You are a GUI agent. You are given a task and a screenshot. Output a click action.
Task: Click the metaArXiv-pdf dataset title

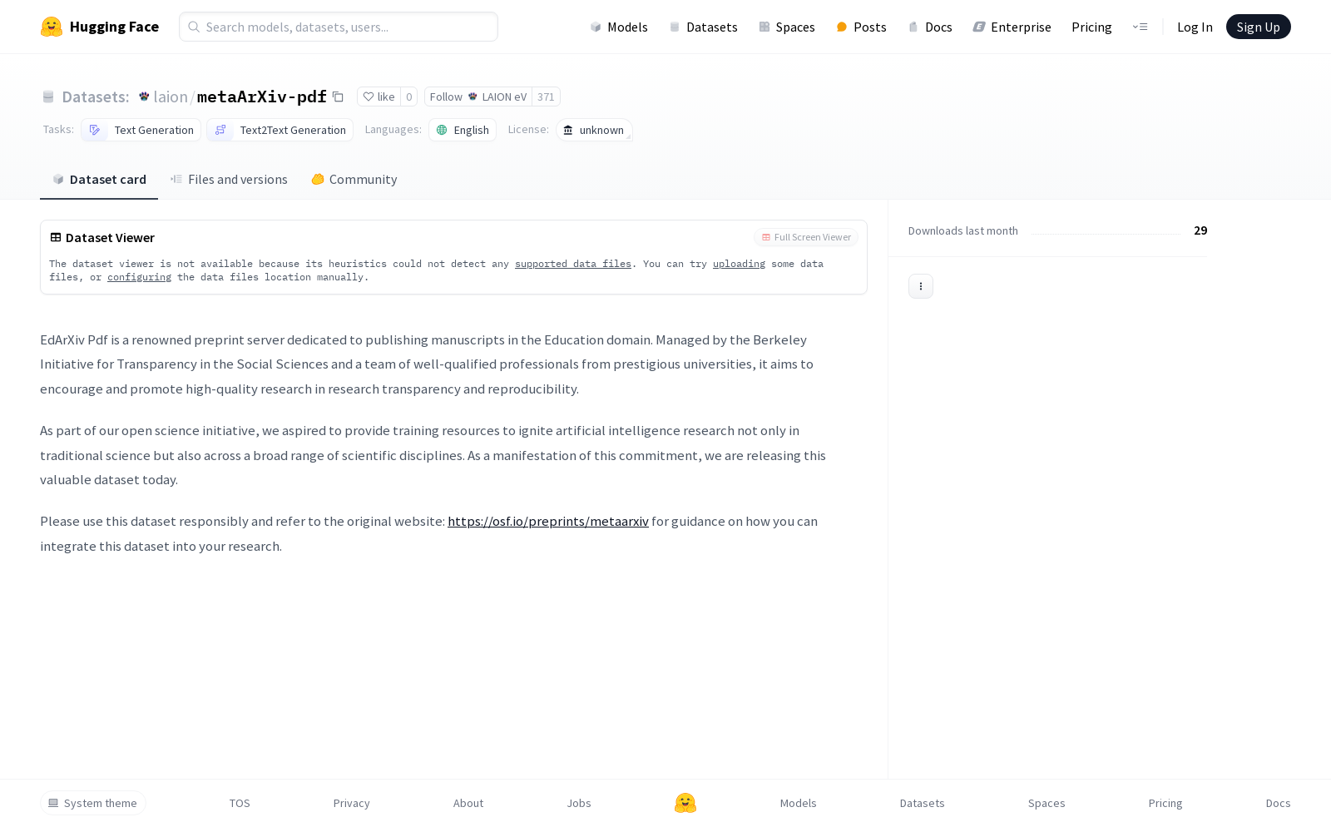(262, 97)
